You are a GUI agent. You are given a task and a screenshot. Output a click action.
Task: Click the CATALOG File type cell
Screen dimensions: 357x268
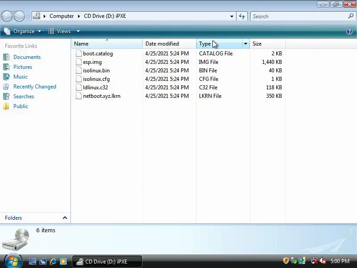(216, 54)
